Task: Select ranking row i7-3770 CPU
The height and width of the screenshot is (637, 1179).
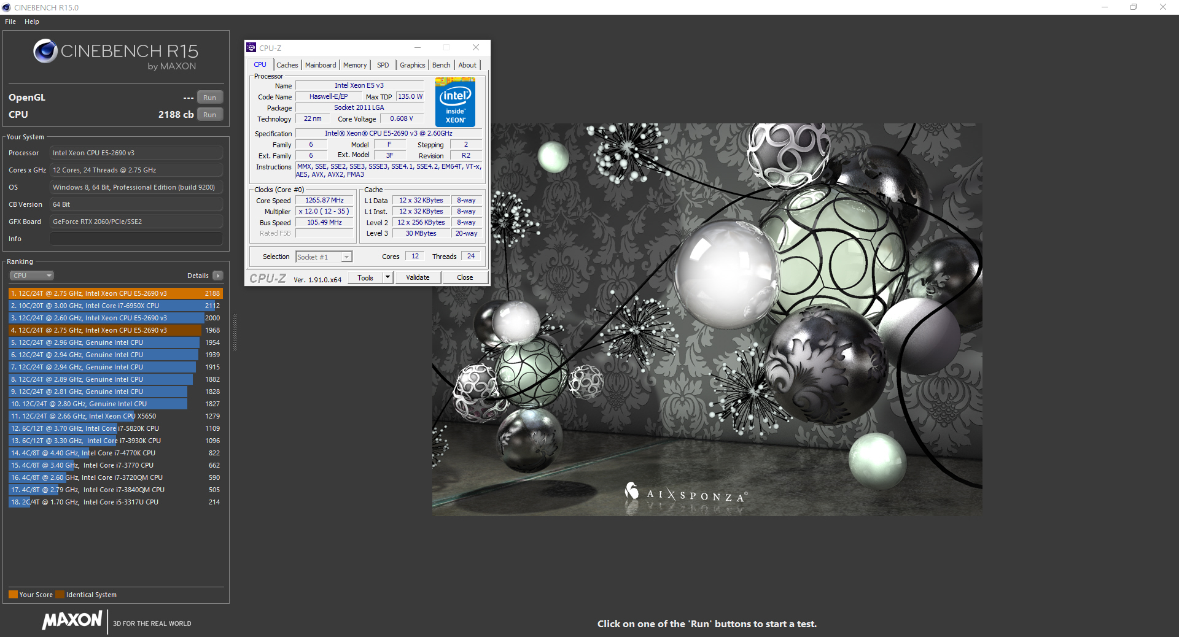Action: pyautogui.click(x=115, y=465)
